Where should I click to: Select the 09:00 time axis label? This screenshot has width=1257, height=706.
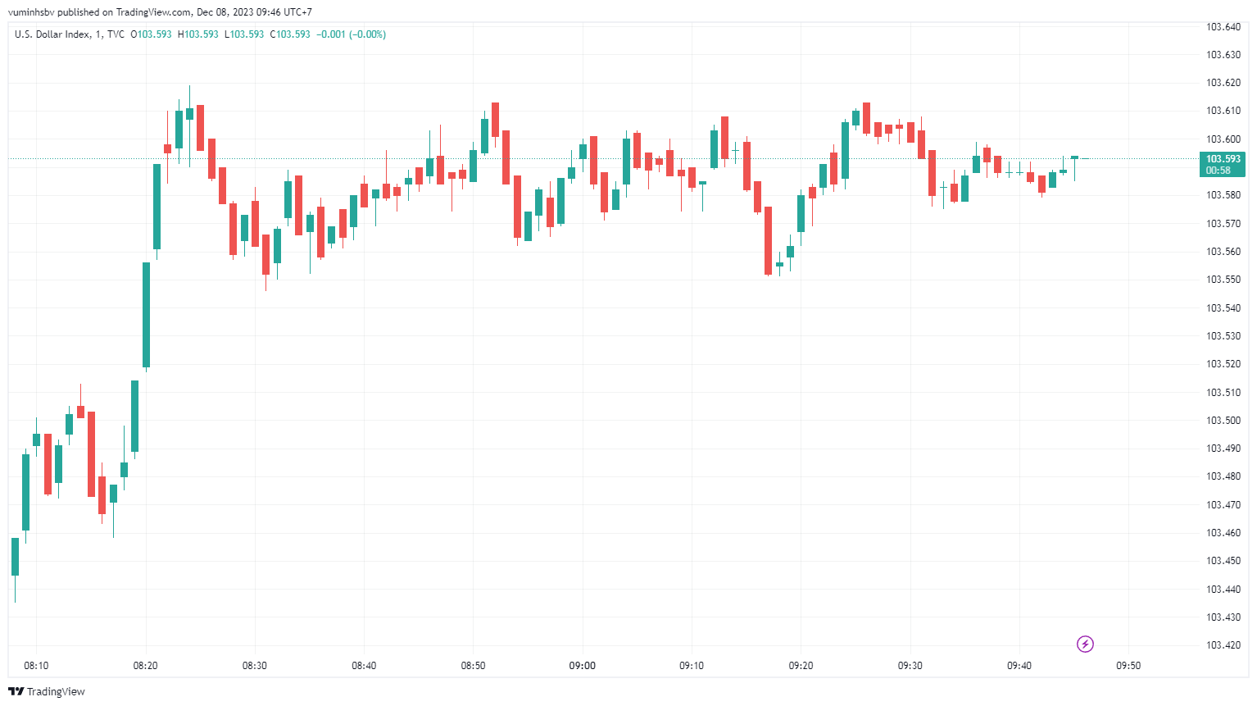click(x=583, y=666)
